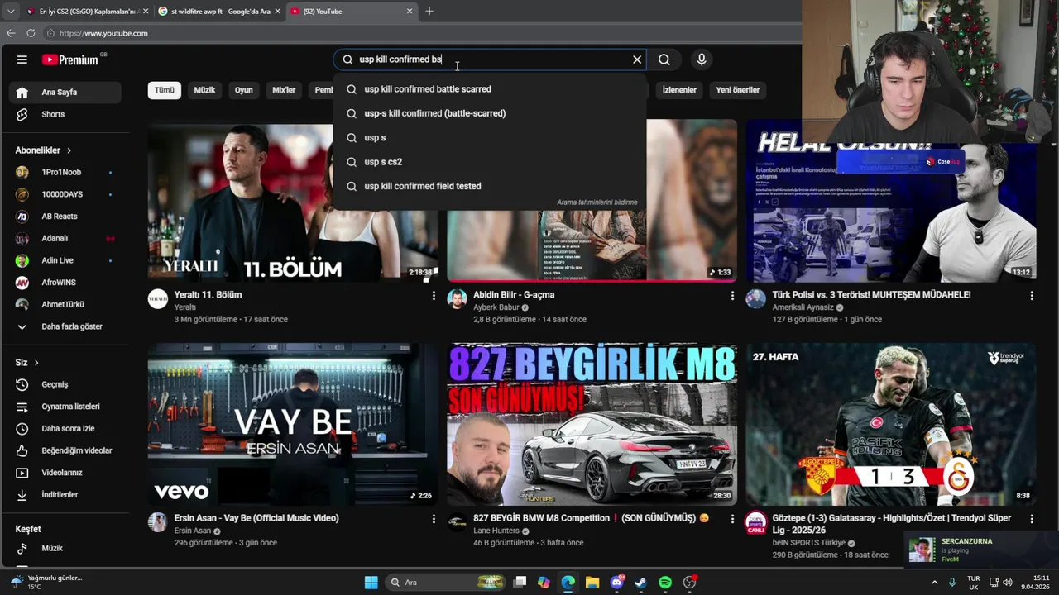This screenshot has width=1059, height=595.
Task: Open İndirilenler downloads
Action: coord(66,494)
